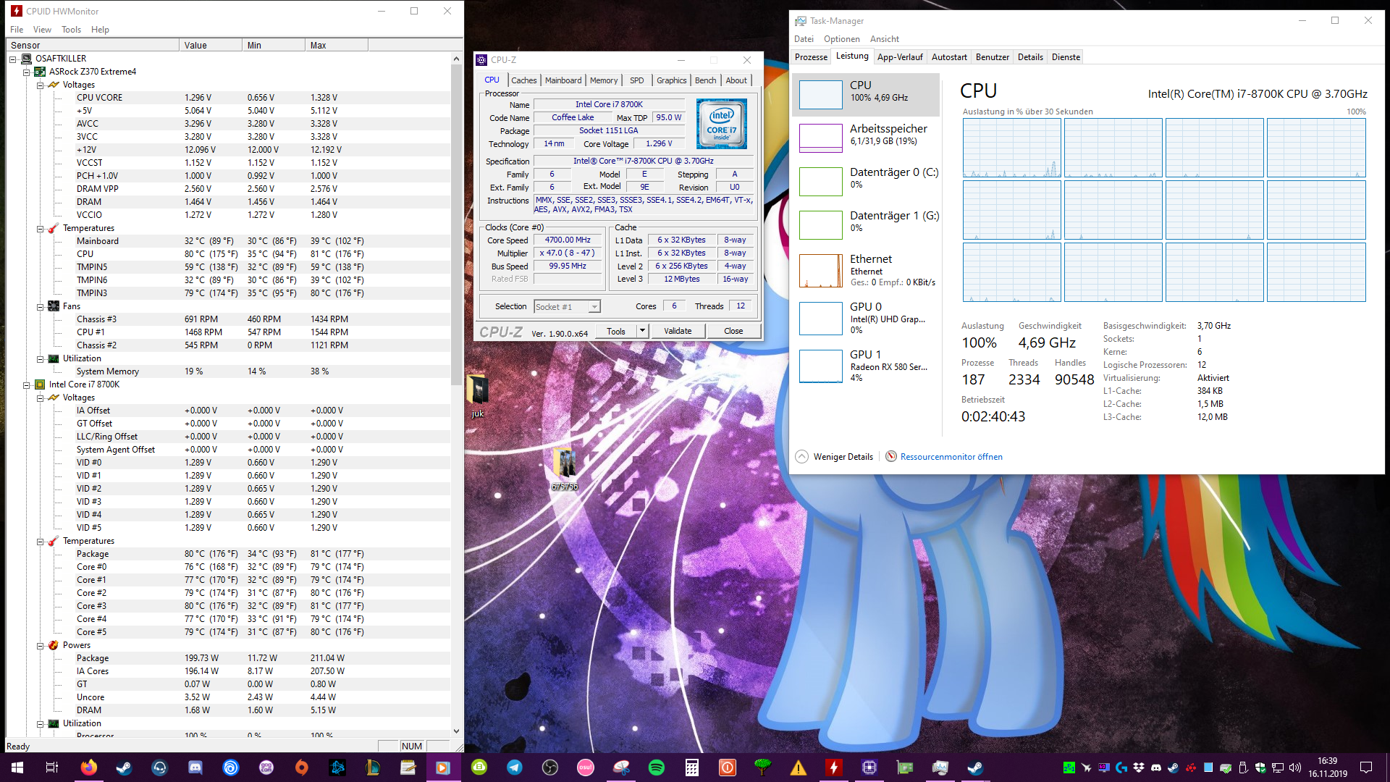
Task: Open Discord from the taskbar
Action: [x=195, y=768]
